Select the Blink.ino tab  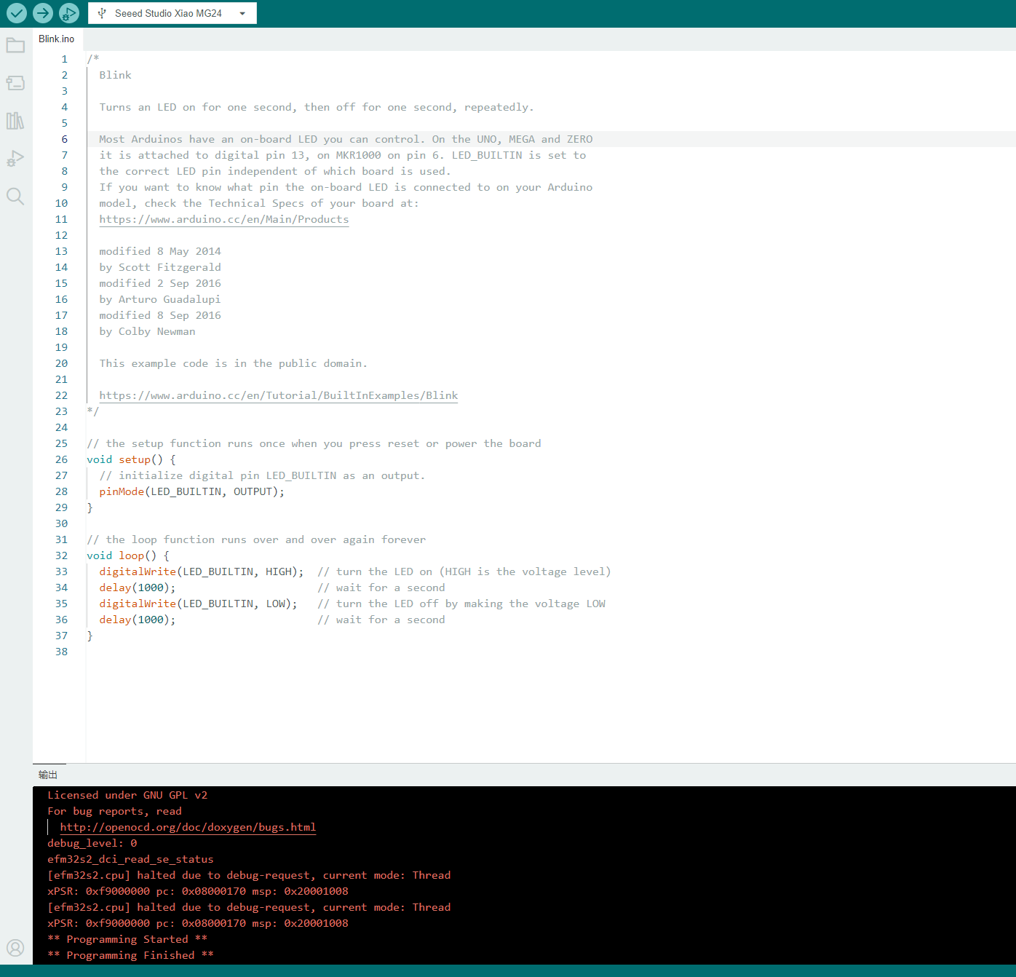[x=57, y=39]
